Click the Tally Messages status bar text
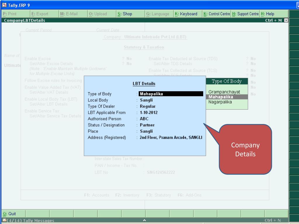The image size is (299, 224). (x=30, y=220)
